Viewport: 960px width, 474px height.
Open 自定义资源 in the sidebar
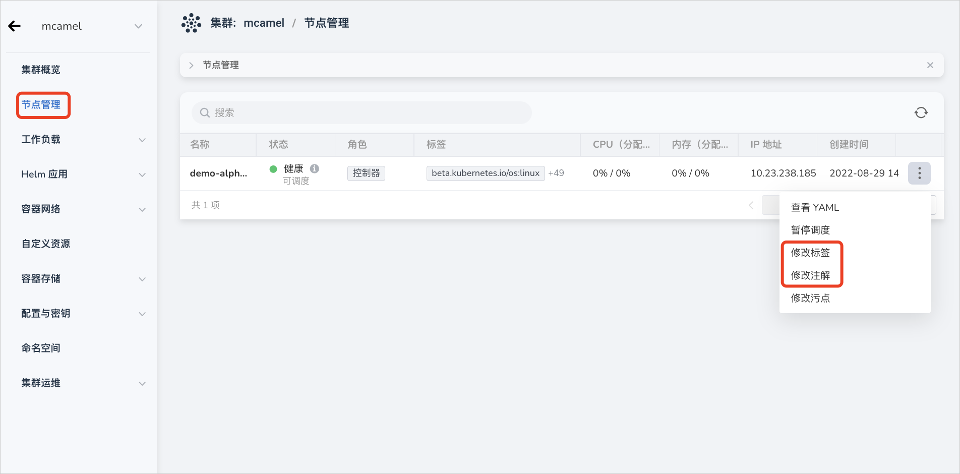45,244
